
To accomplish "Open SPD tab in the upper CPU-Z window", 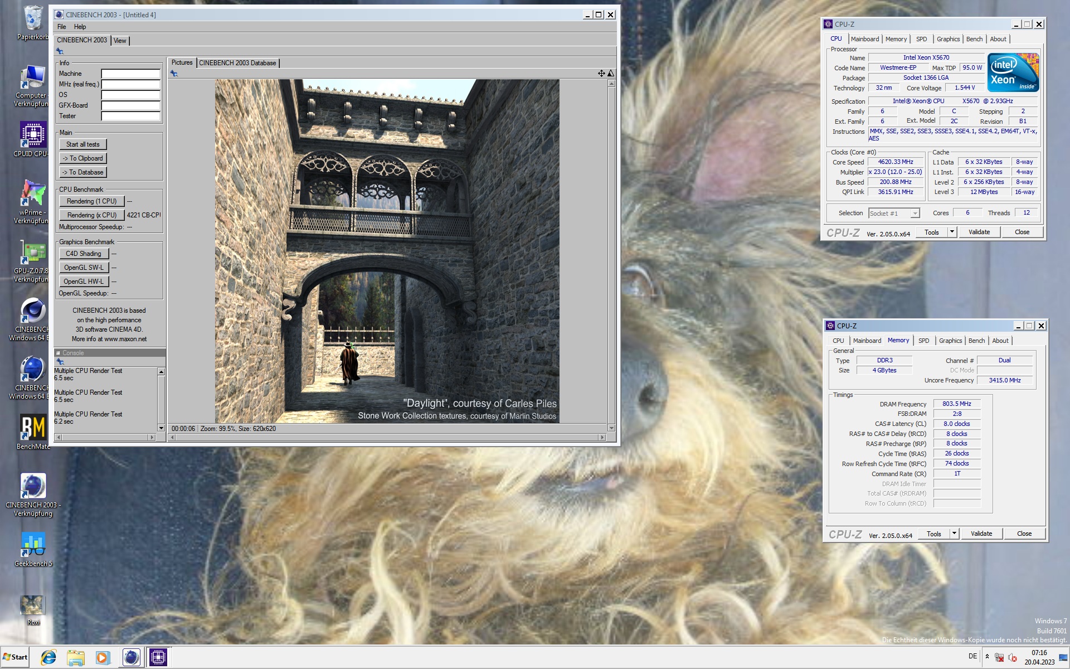I will coord(921,39).
